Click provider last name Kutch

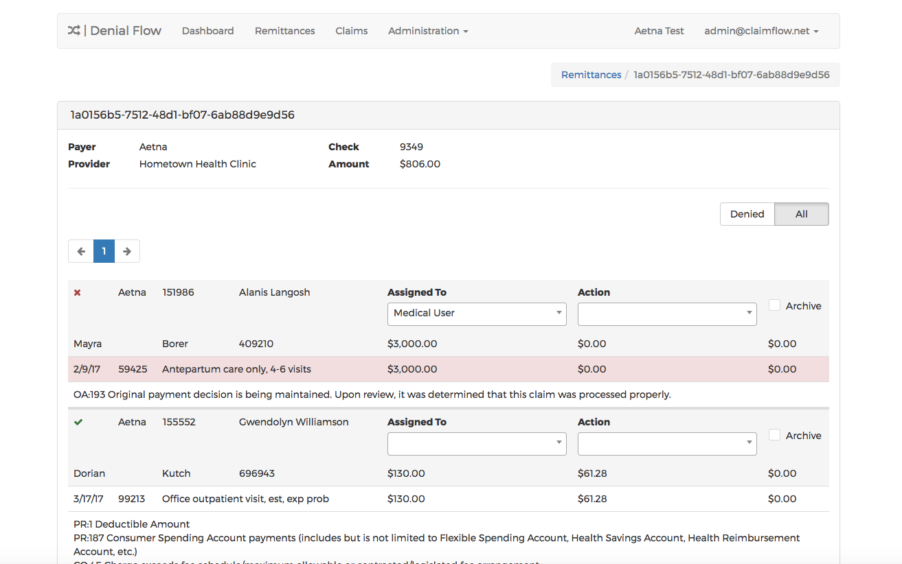coord(176,473)
